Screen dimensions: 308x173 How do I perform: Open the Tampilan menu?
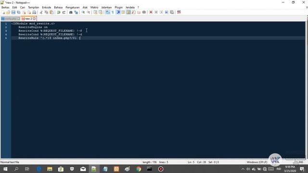34,8
